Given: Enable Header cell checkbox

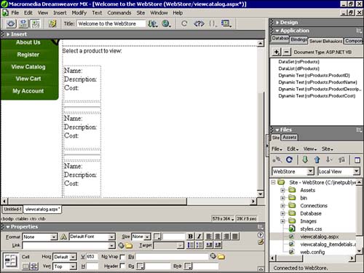Looking at the screenshot, I should [122, 266].
